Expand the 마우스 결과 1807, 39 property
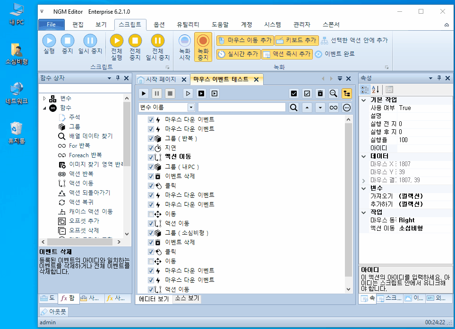455x329 pixels. 364,181
